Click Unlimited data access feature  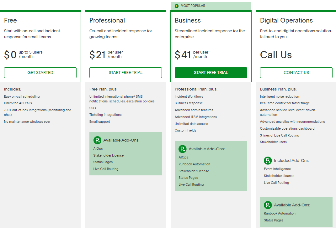tap(191, 124)
